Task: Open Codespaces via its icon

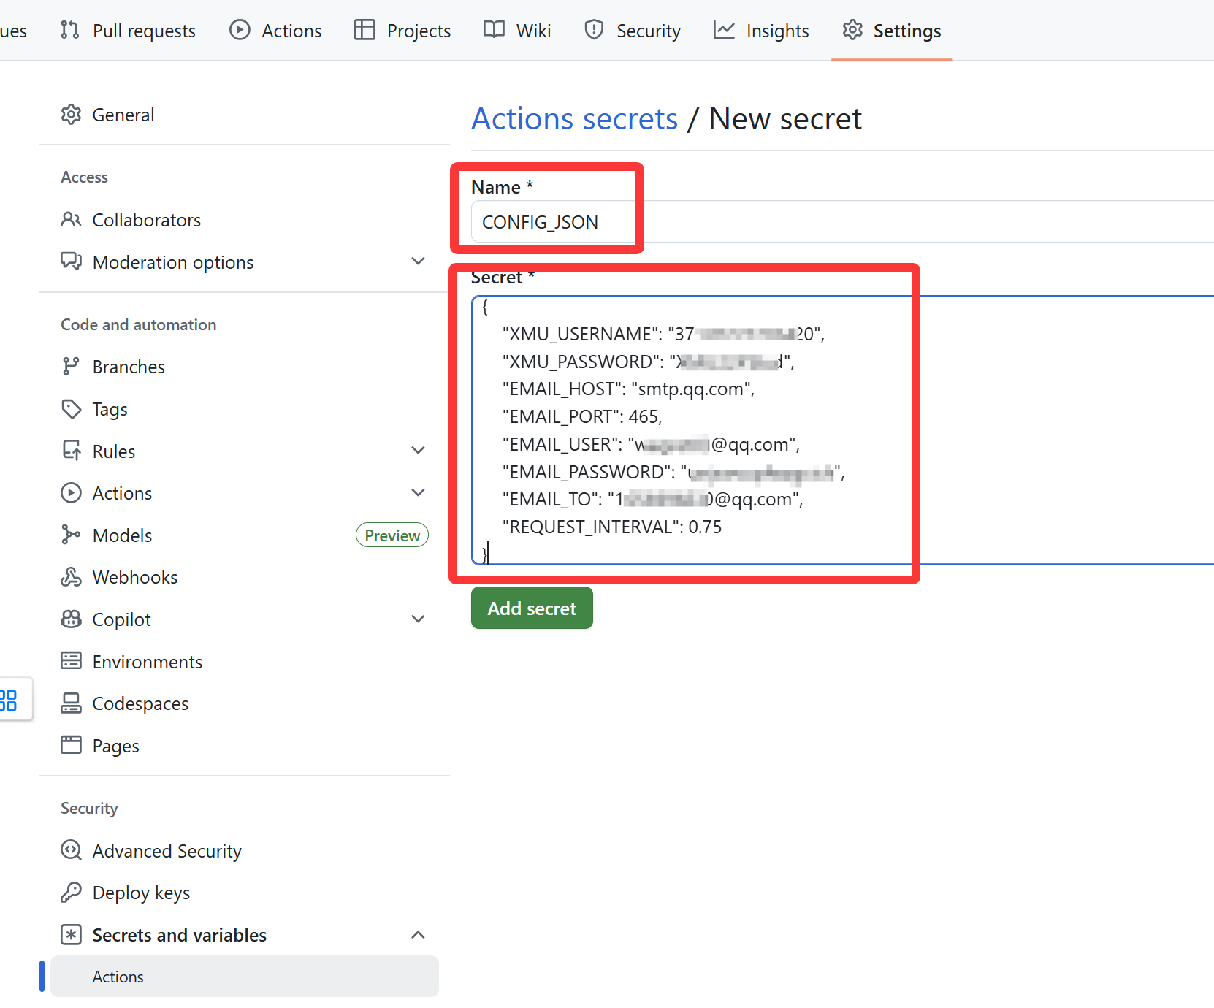Action: click(x=71, y=703)
